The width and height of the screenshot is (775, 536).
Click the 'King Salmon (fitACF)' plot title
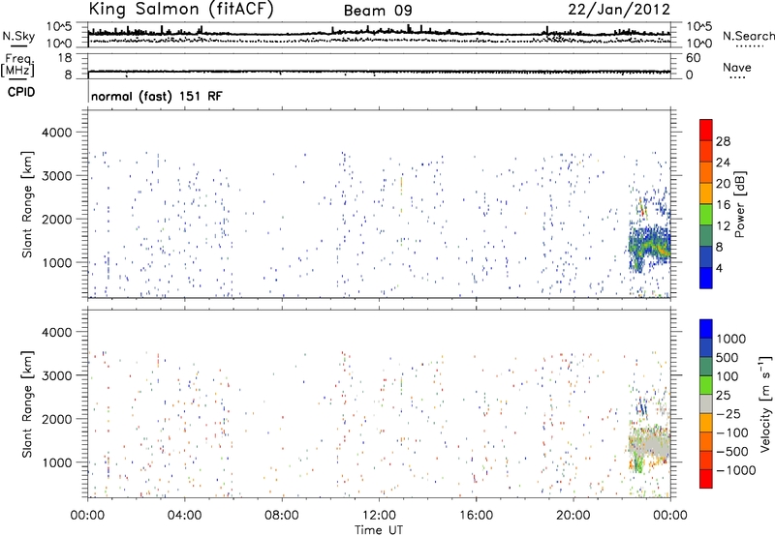(x=181, y=9)
